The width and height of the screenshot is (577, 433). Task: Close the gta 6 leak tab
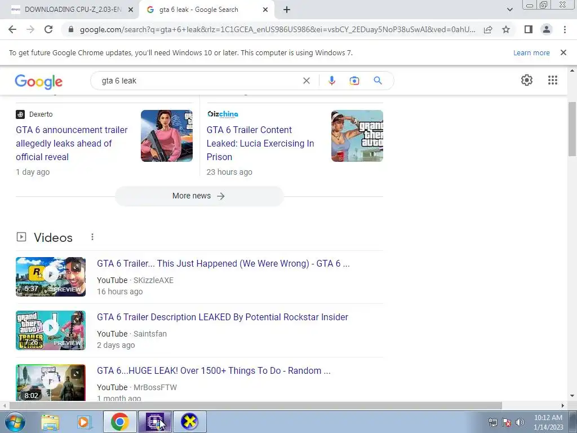pos(265,10)
